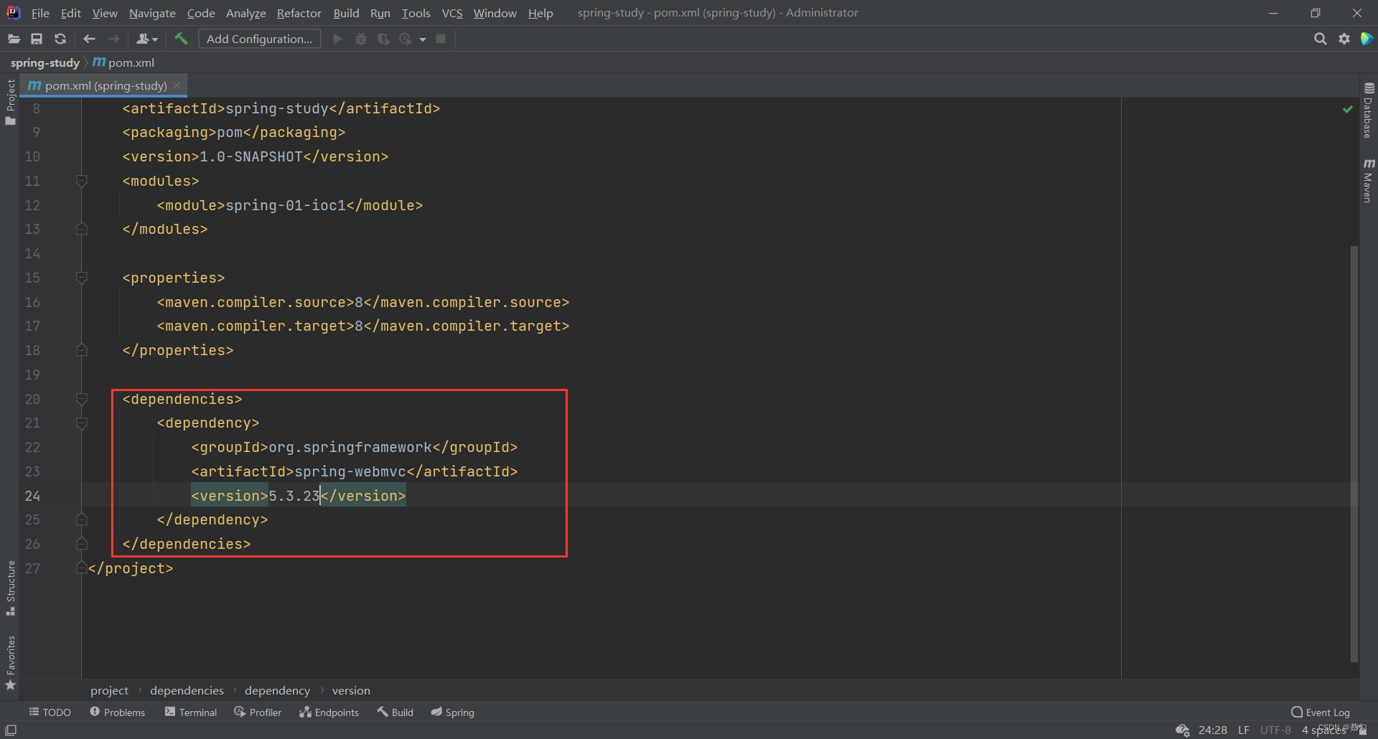Toggle tool window bars icon in status bar

11,730
